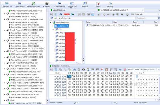Click .vSphere-HA in the path bar
This screenshot has height=105, width=160.
click(66, 18)
